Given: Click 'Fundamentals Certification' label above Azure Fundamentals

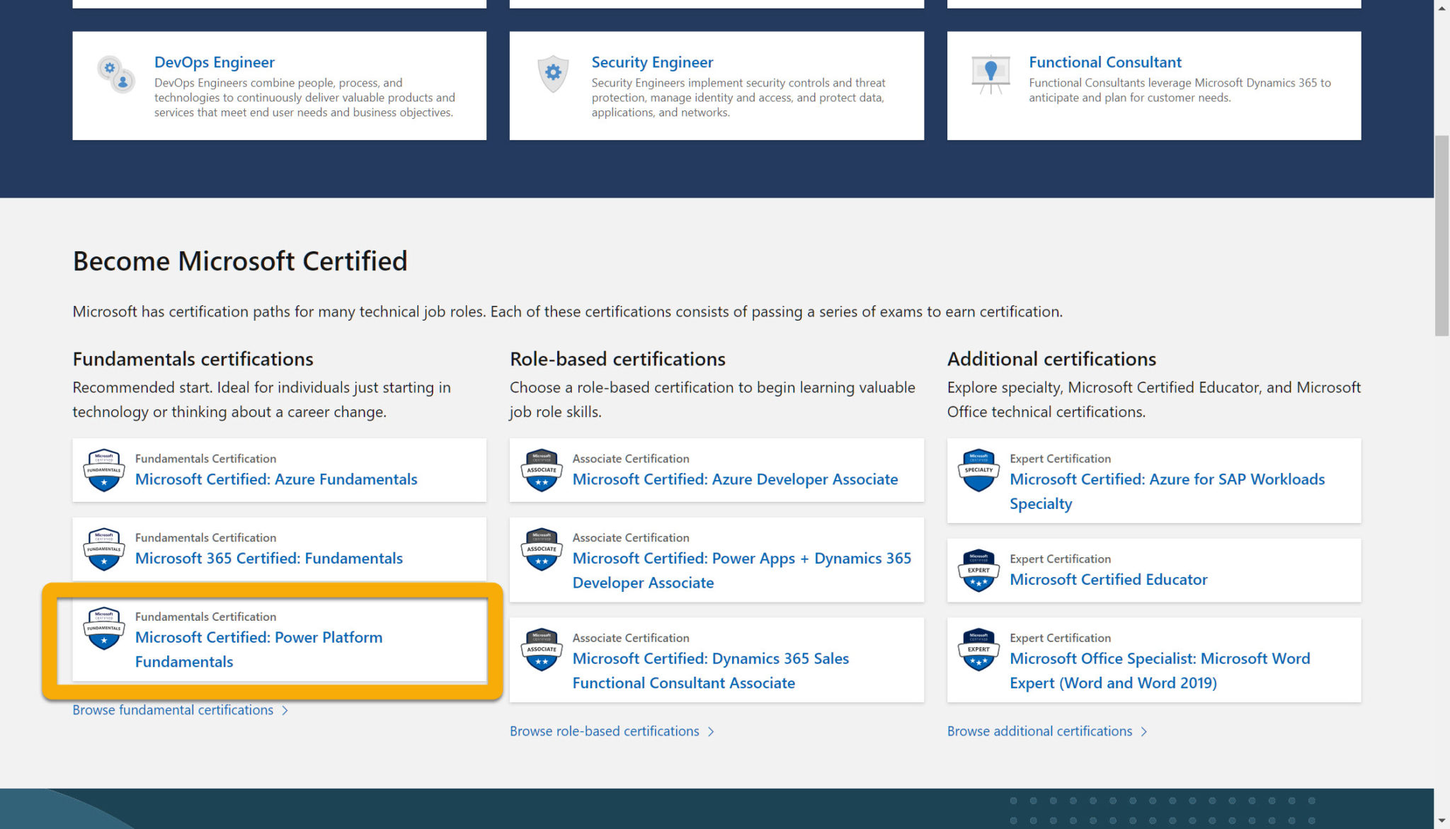Looking at the screenshot, I should pos(205,459).
